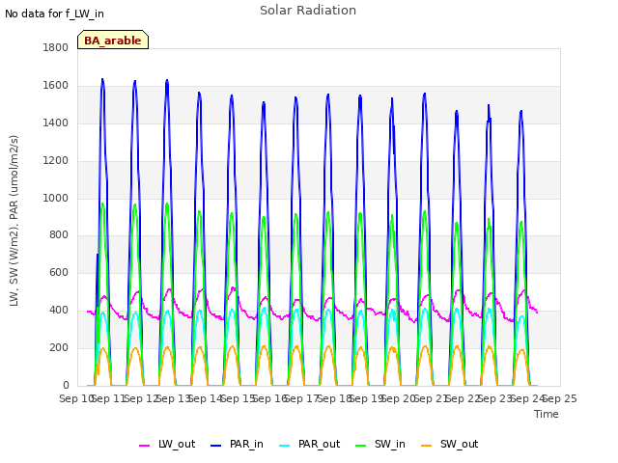Image resolution: width=618 pixels, height=463 pixels.
Task: Click the Sep 21 x-axis tick label
Action: coord(432,398)
